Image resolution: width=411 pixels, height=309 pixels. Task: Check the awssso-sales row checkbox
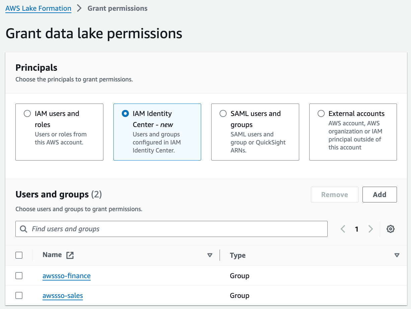coord(19,295)
